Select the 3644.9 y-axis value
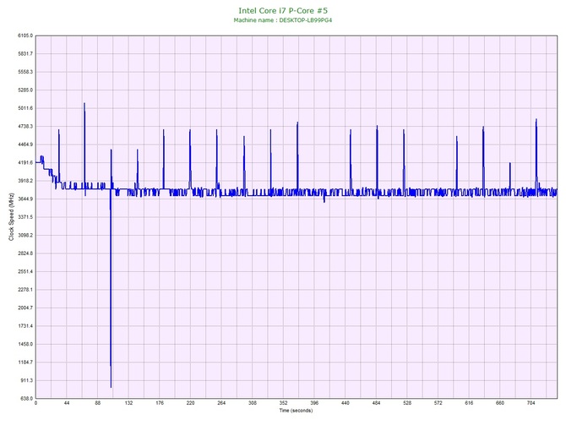The width and height of the screenshot is (566, 425). [25, 199]
